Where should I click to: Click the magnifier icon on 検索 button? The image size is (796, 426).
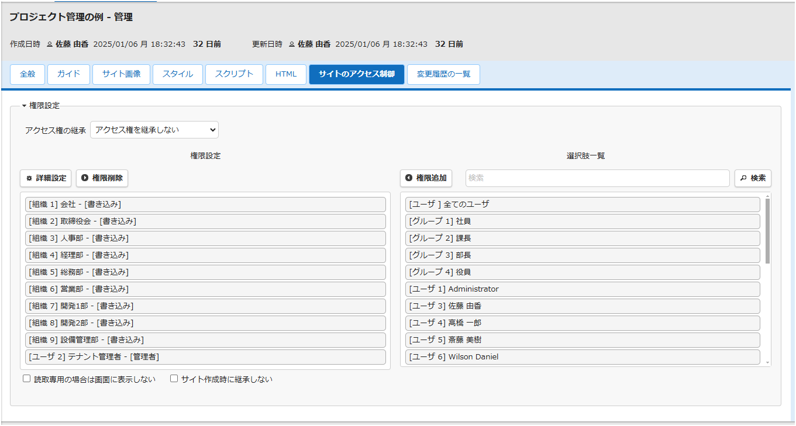pos(743,178)
